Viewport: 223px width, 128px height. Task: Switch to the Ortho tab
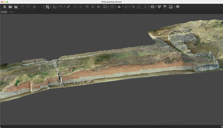coord(12,12)
